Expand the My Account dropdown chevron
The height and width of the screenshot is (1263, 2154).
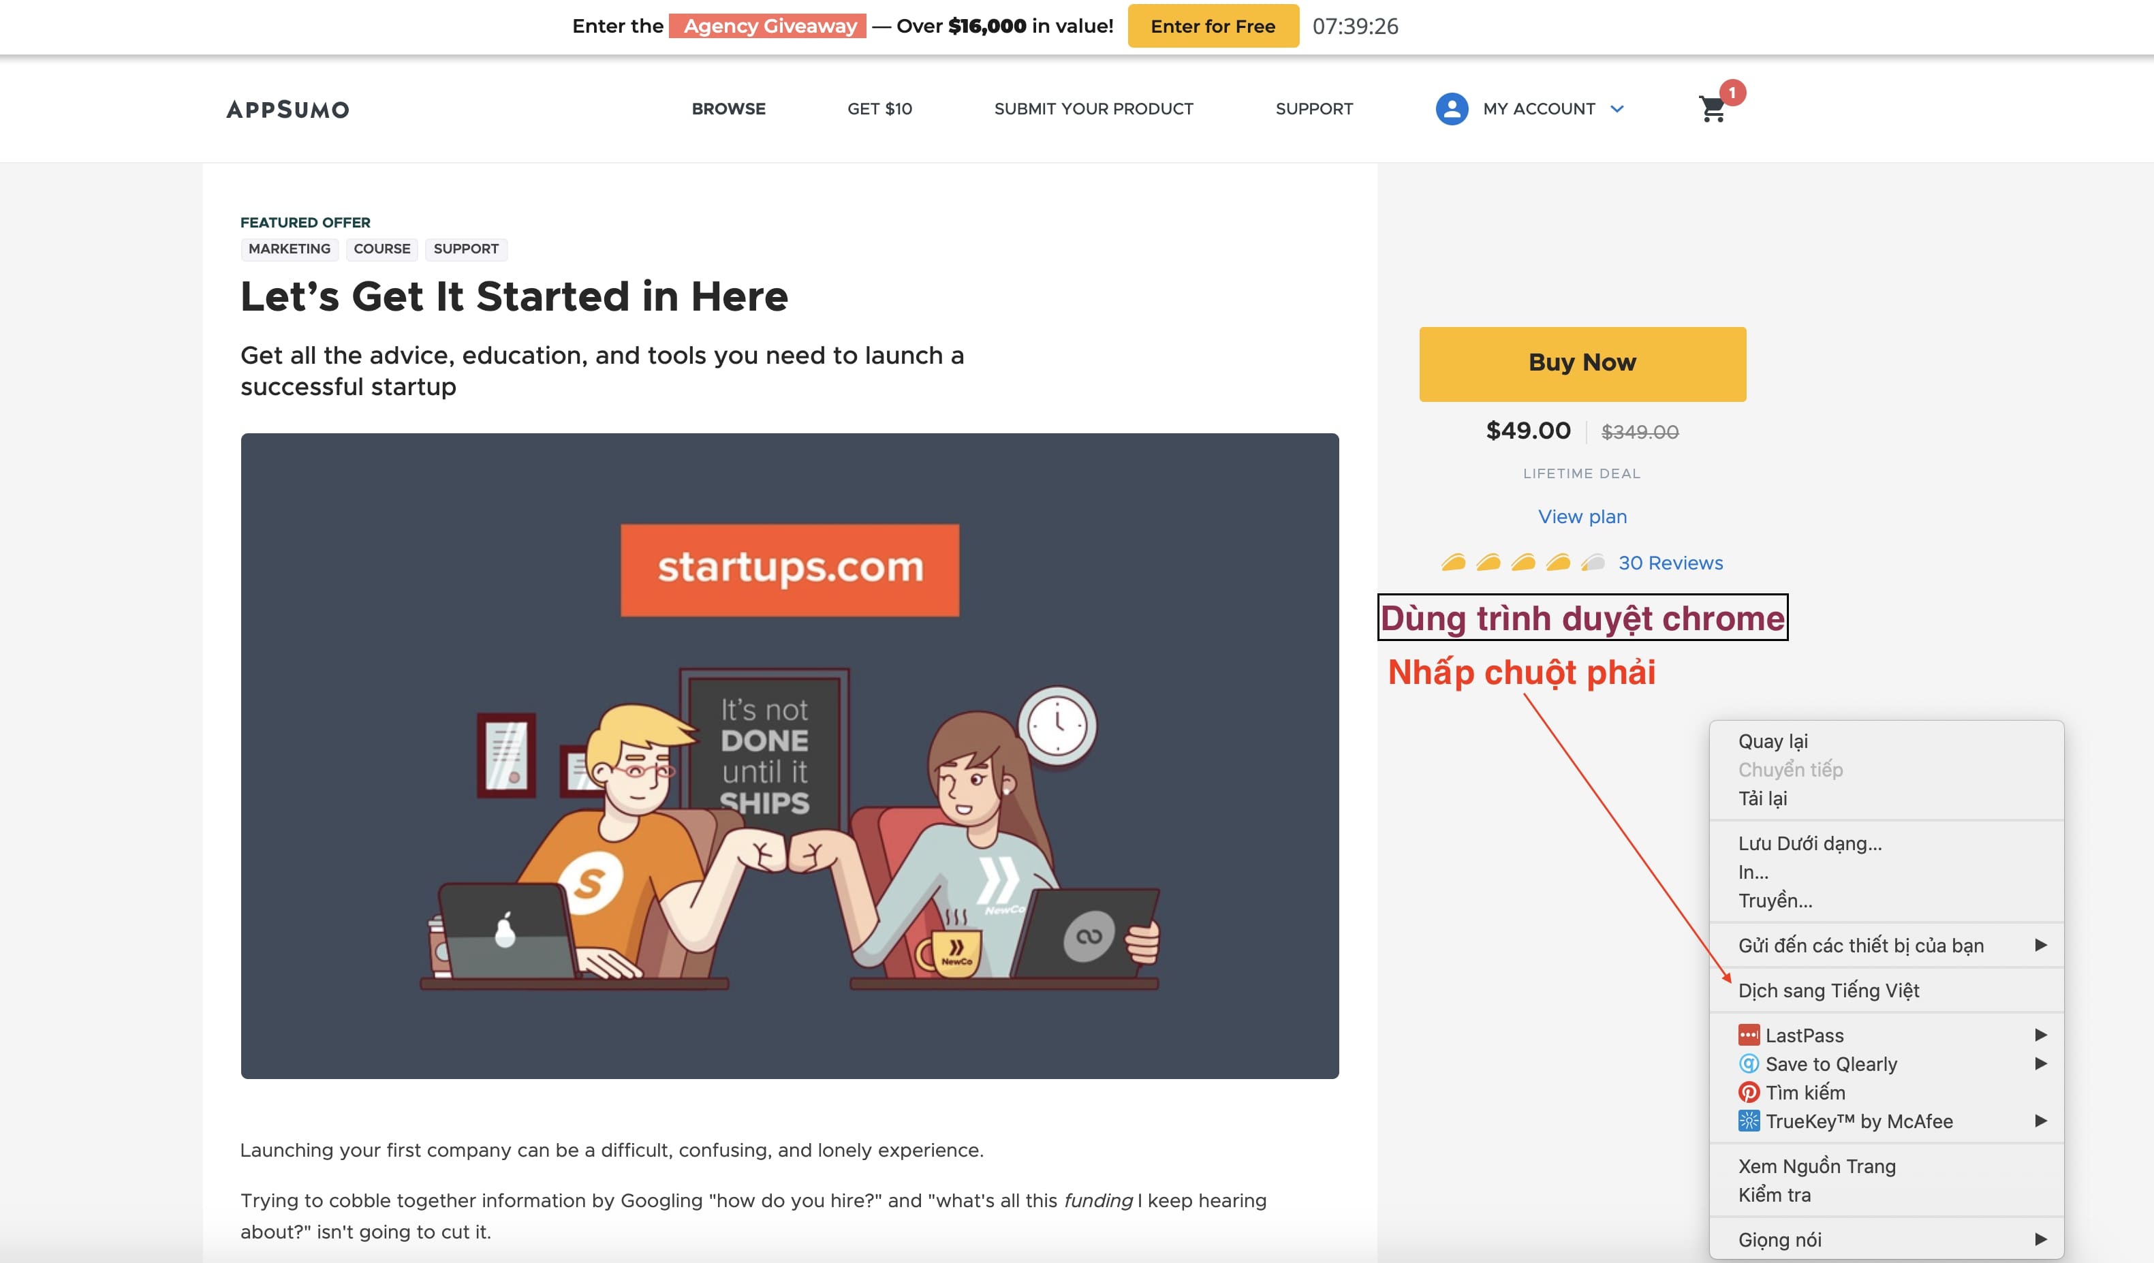pos(1617,110)
